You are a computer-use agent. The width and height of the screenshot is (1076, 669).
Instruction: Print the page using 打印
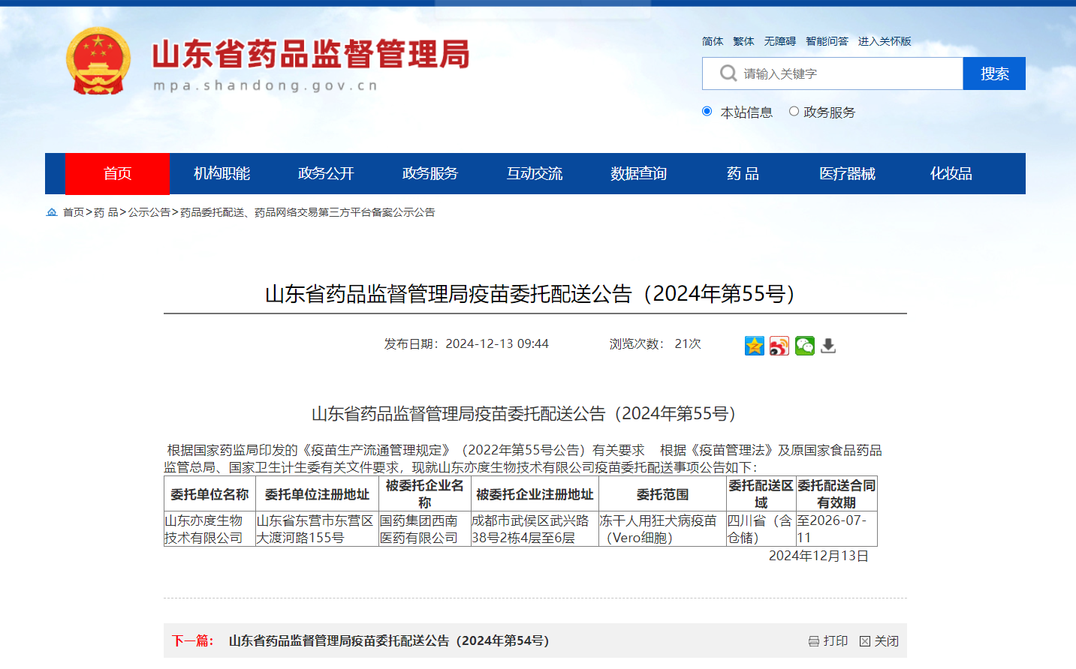click(x=828, y=641)
